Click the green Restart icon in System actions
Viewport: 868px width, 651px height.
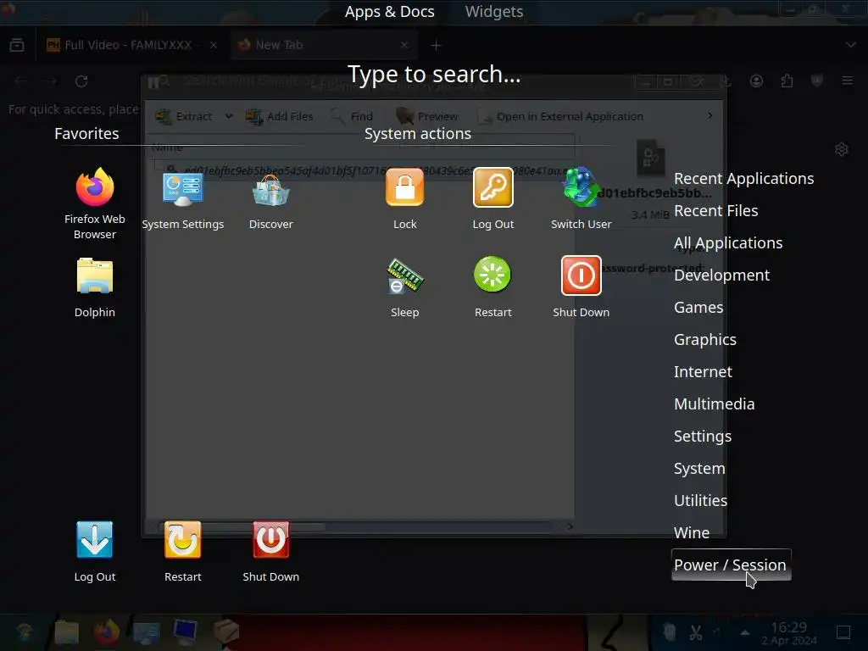point(492,275)
